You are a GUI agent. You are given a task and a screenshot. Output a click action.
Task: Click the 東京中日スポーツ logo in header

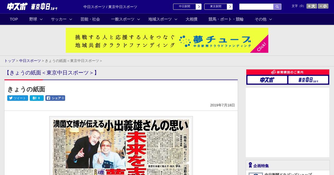click(44, 7)
